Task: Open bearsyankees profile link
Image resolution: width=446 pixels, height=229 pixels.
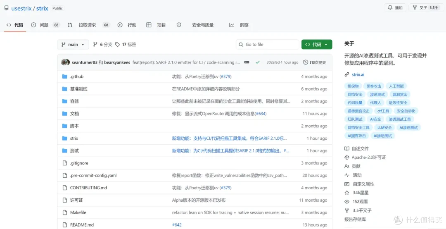Action: pos(117,62)
